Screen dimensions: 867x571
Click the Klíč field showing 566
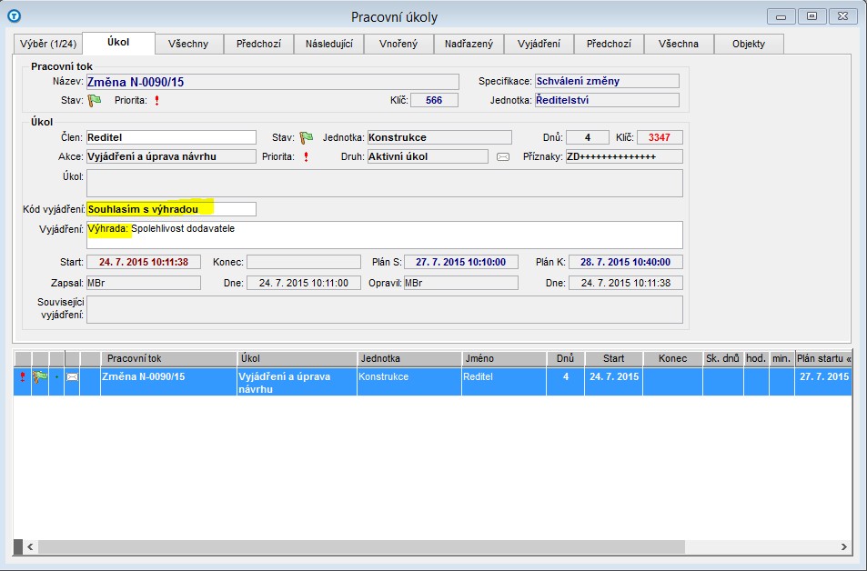[x=434, y=100]
